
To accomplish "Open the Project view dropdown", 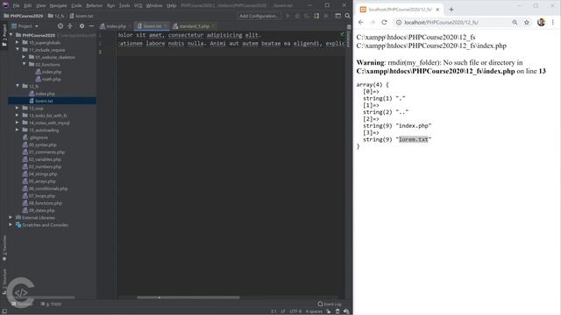I will click(x=25, y=26).
